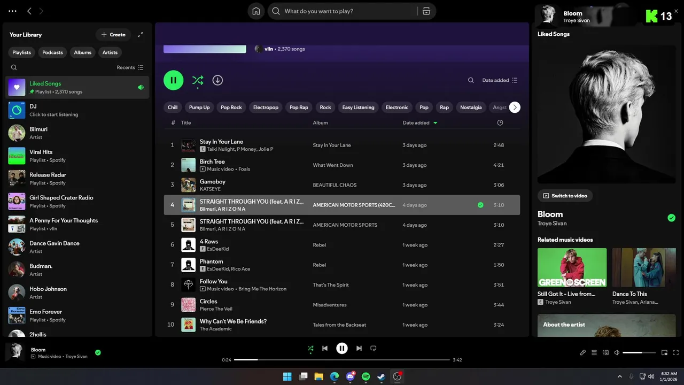Open Discord from the taskbar
684x385 pixels.
tap(351, 376)
